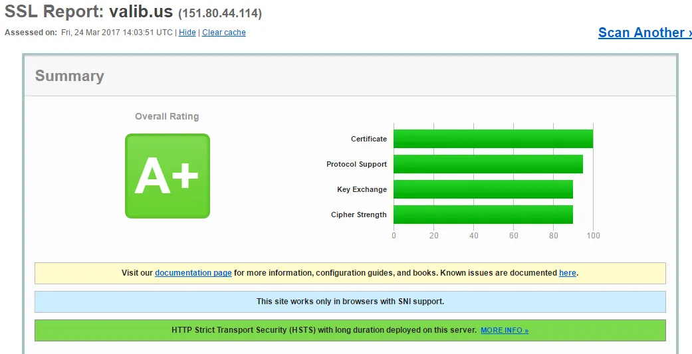Click the A+ overall rating badge
Viewport: 692px width, 354px height.
point(168,176)
